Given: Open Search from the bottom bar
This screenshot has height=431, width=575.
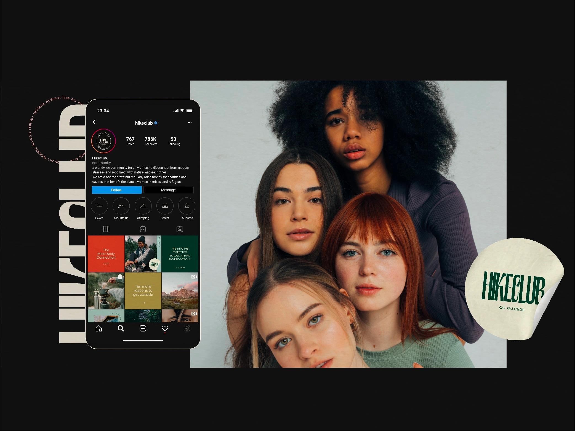Looking at the screenshot, I should [121, 328].
